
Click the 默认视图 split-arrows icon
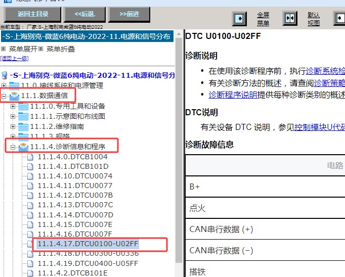(290, 18)
